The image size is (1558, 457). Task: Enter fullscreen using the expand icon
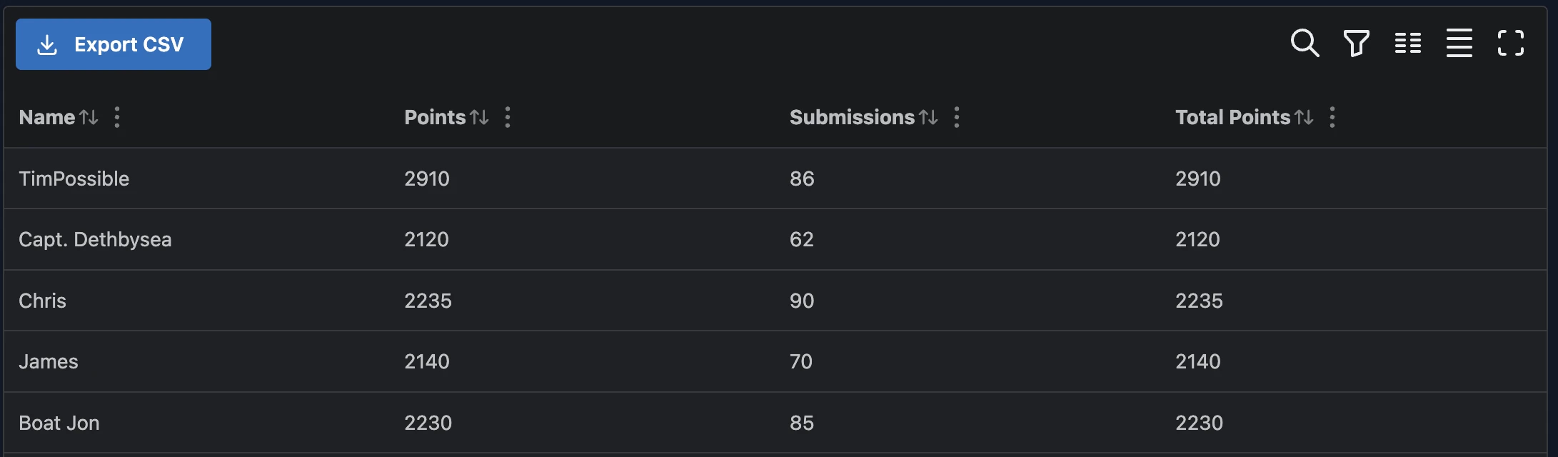click(1511, 43)
